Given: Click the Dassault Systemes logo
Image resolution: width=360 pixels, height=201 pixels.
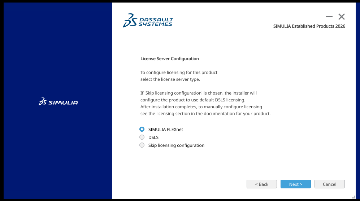Looking at the screenshot, I should [x=148, y=21].
